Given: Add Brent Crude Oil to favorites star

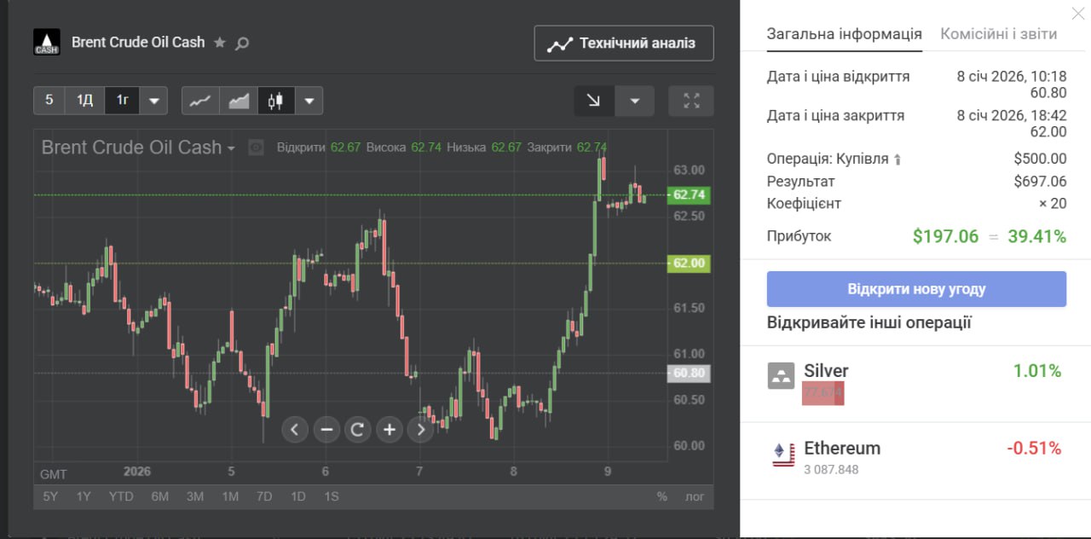Looking at the screenshot, I should tap(220, 42).
